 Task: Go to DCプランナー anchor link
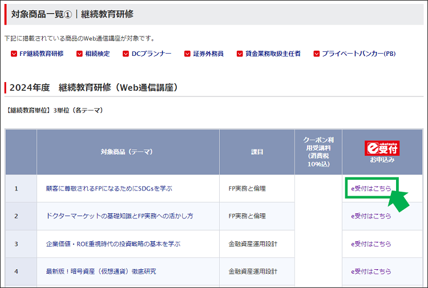(151, 54)
